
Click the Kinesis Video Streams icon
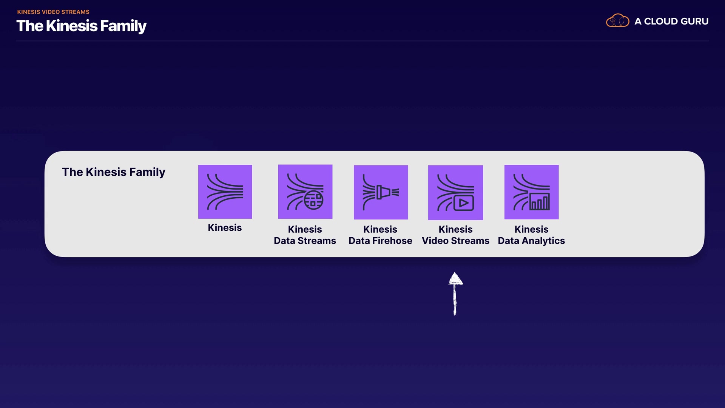click(x=455, y=192)
